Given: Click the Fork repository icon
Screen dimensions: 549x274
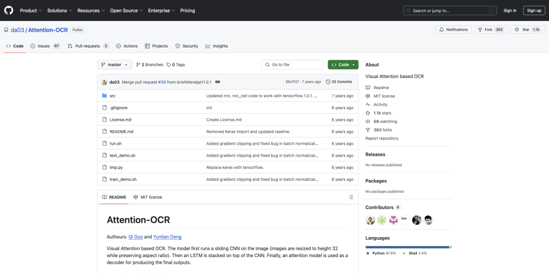Looking at the screenshot, I should pos(480,30).
